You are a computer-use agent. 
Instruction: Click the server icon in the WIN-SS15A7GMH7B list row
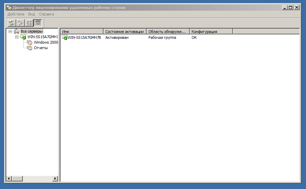click(65, 37)
